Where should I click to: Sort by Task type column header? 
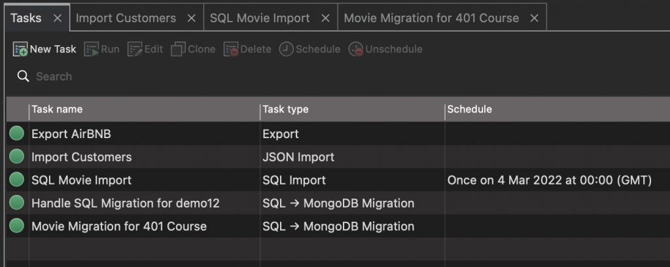click(x=352, y=109)
